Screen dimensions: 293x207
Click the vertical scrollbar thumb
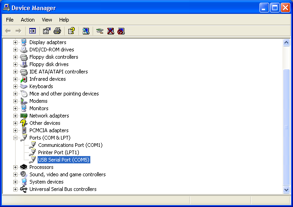(286, 127)
